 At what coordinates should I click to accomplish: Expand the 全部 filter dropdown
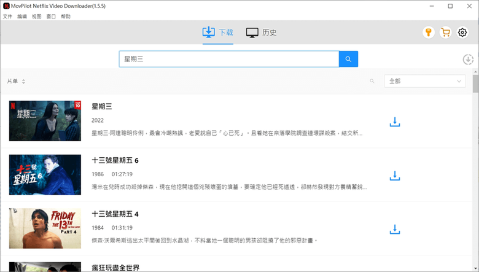tap(425, 81)
